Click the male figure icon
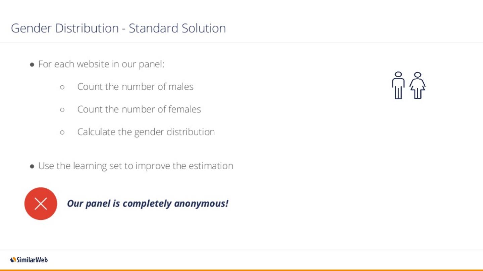This screenshot has width=483, height=271. [x=398, y=85]
